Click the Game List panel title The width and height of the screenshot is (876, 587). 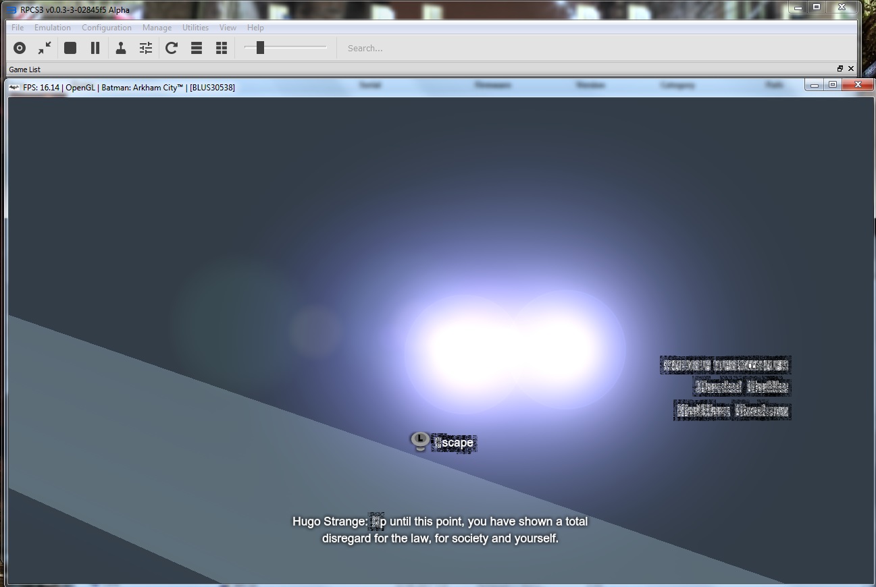(x=24, y=69)
